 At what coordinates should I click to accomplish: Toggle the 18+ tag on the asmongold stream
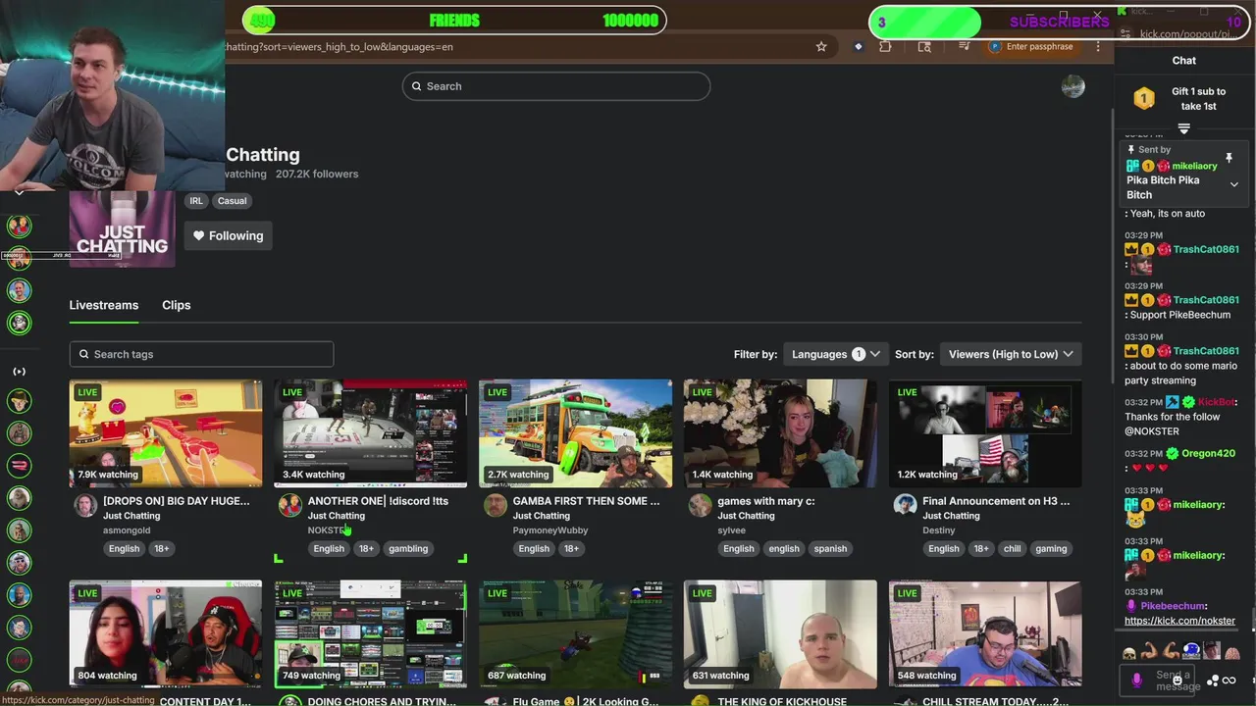pos(161,549)
